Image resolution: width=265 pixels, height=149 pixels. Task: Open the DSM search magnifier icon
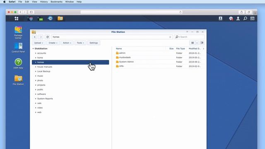(x=245, y=18)
